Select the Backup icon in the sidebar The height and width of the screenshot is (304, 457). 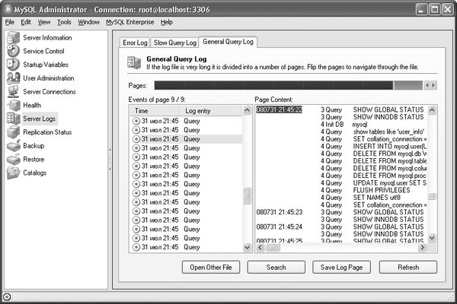(x=14, y=146)
